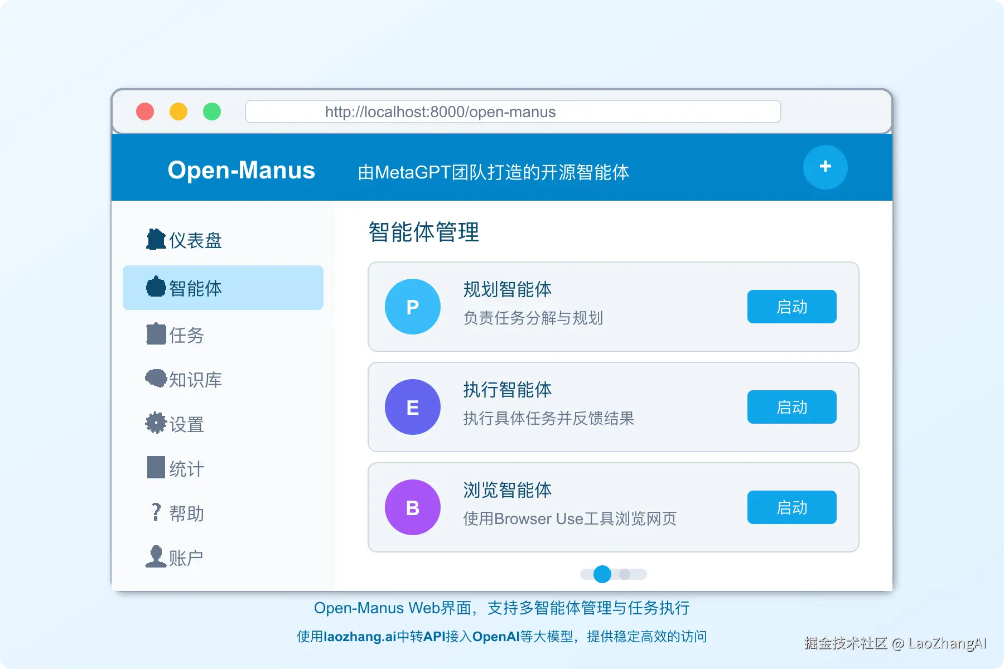1004x669 pixels.
Task: Launch 规划智能体 with its 启动 button
Action: [x=791, y=307]
